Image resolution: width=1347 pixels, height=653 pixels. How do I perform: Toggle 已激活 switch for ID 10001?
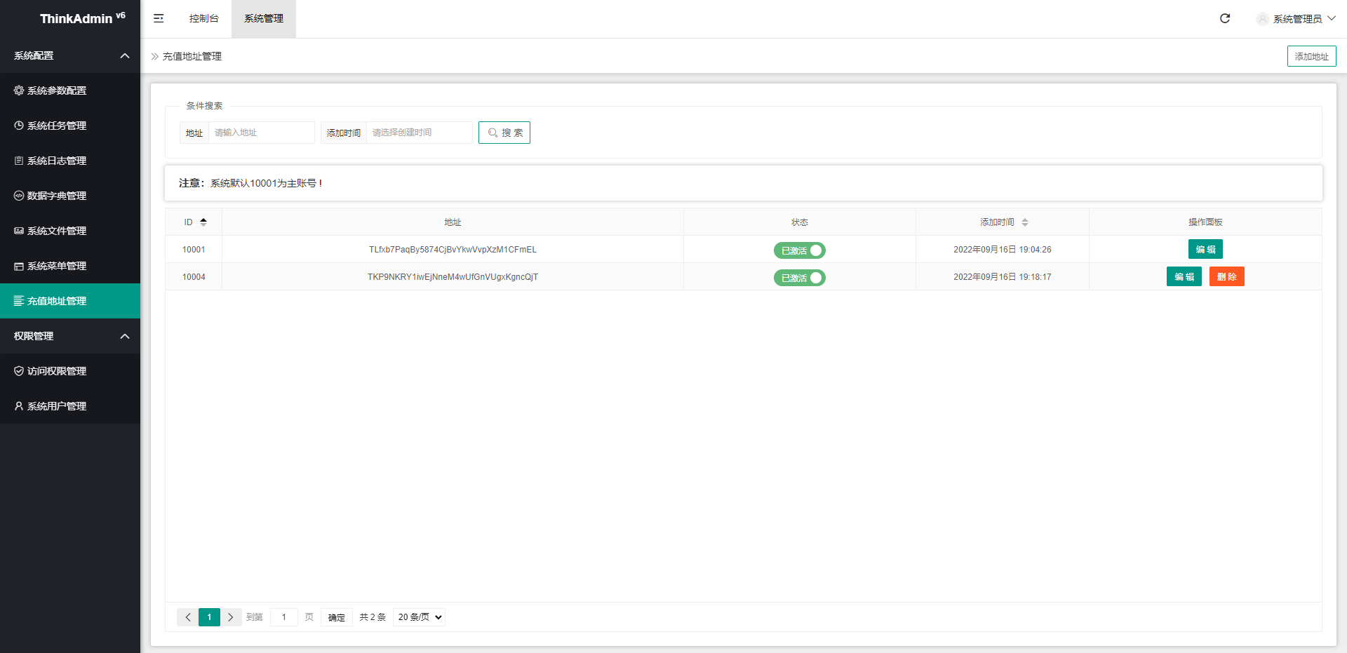(799, 250)
